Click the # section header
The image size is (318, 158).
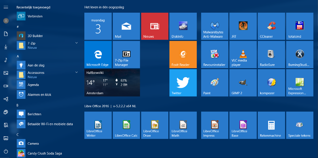18,27
